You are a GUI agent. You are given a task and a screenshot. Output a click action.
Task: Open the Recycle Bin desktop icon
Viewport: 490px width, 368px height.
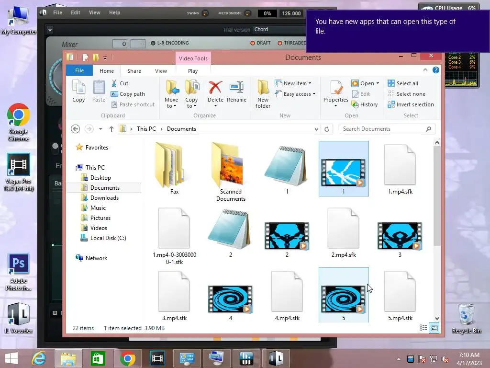(x=466, y=319)
